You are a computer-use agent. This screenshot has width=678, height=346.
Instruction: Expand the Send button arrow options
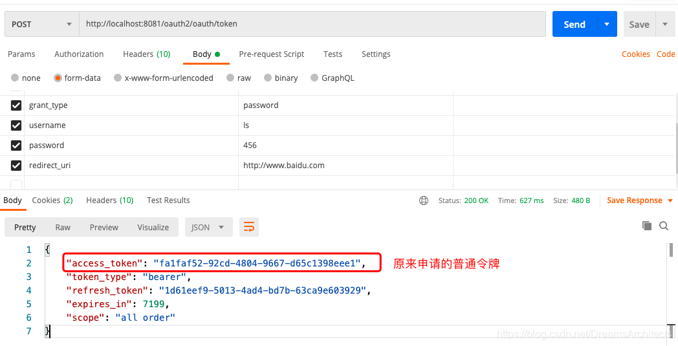[x=607, y=24]
